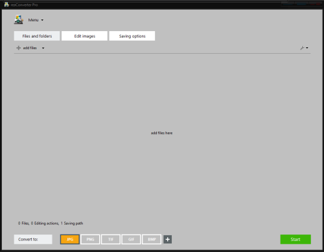This screenshot has width=324, height=252.
Task: Click the Menu dropdown arrow
Action: 42,20
